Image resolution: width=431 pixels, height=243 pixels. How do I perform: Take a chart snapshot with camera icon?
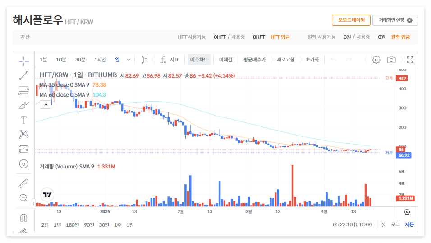(391, 60)
